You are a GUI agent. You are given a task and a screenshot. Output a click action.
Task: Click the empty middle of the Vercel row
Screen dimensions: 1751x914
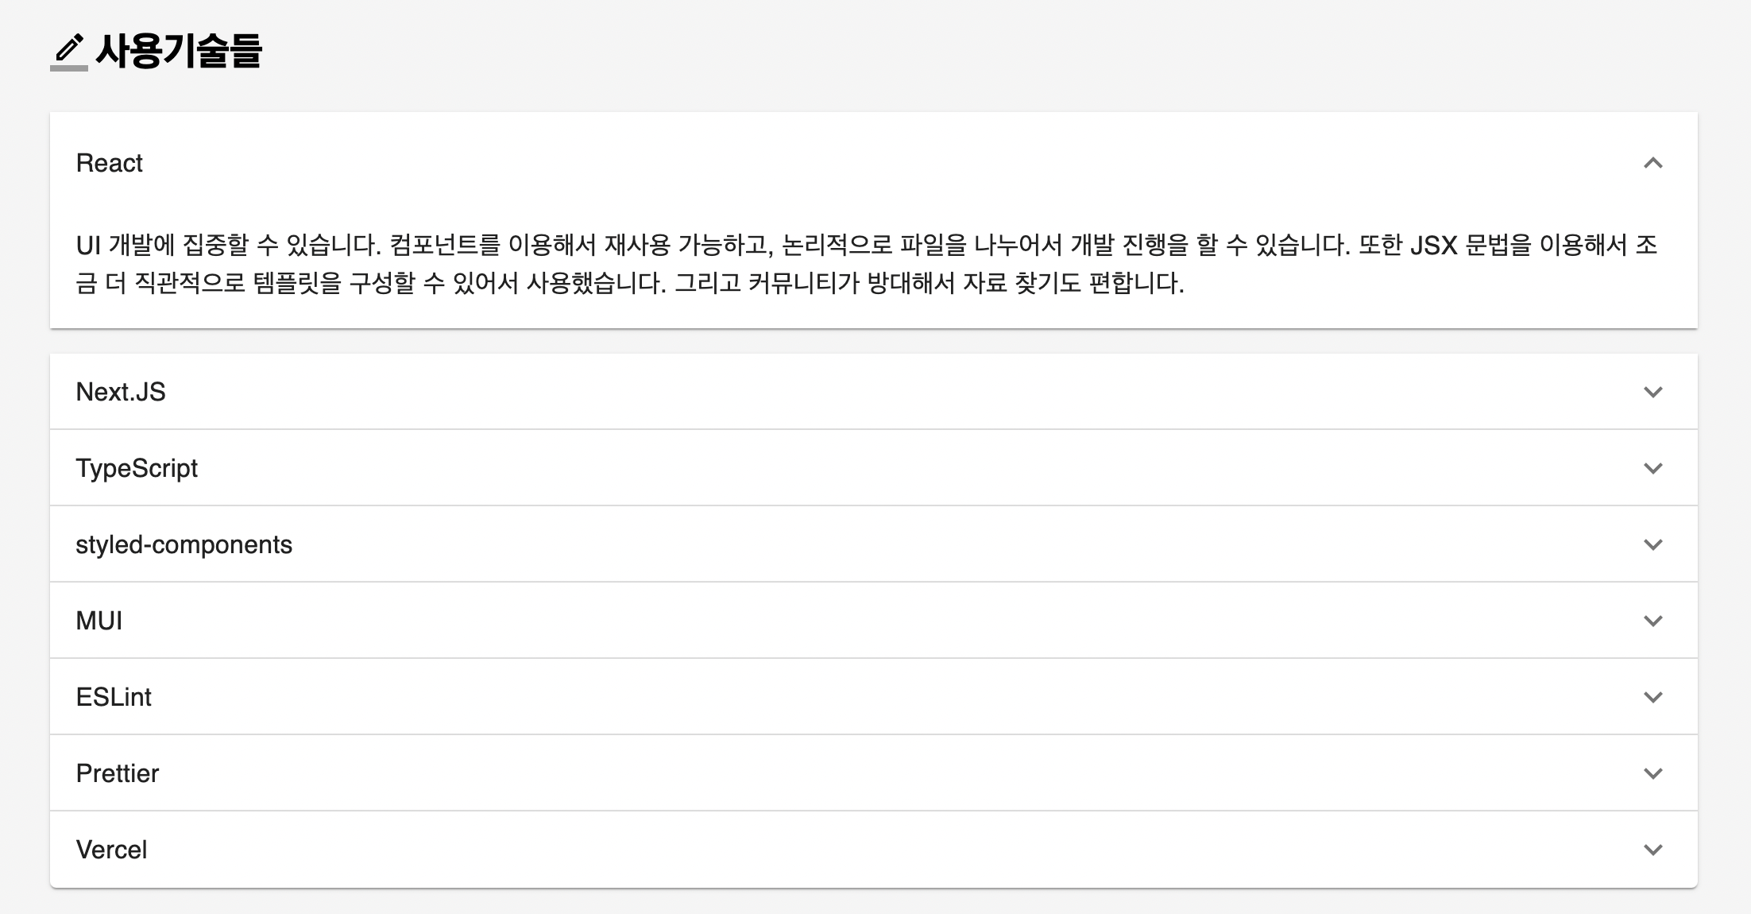tap(874, 850)
